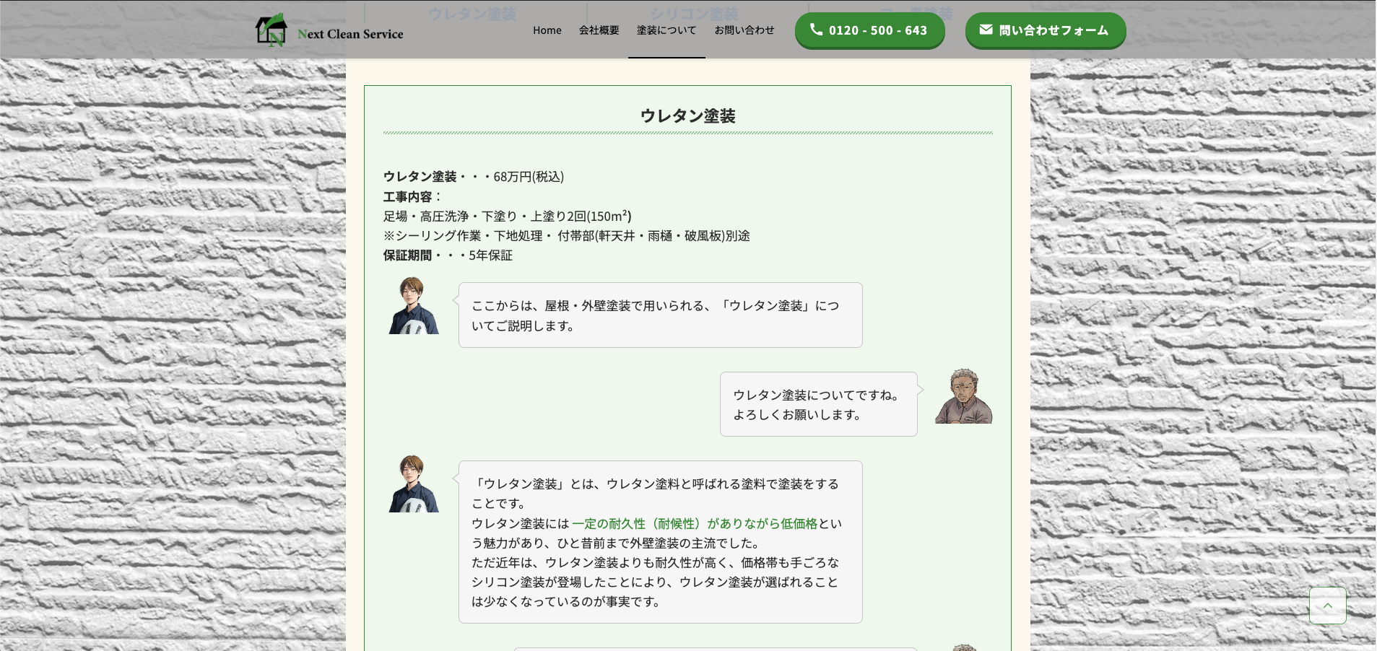Call 0120-500-643 via the green phone button
1377x651 pixels.
pyautogui.click(x=870, y=30)
